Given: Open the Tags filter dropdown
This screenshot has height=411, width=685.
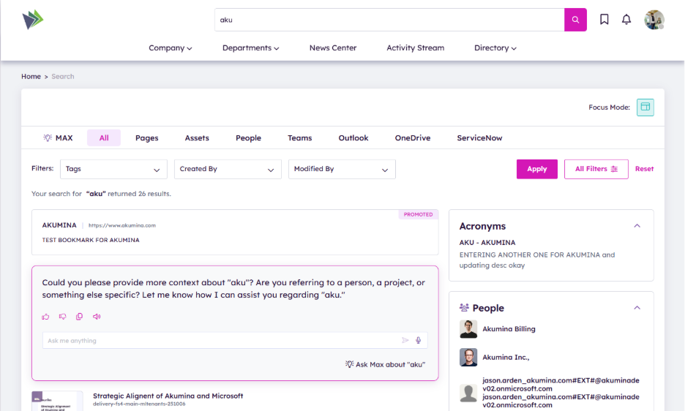Looking at the screenshot, I should click(x=113, y=169).
